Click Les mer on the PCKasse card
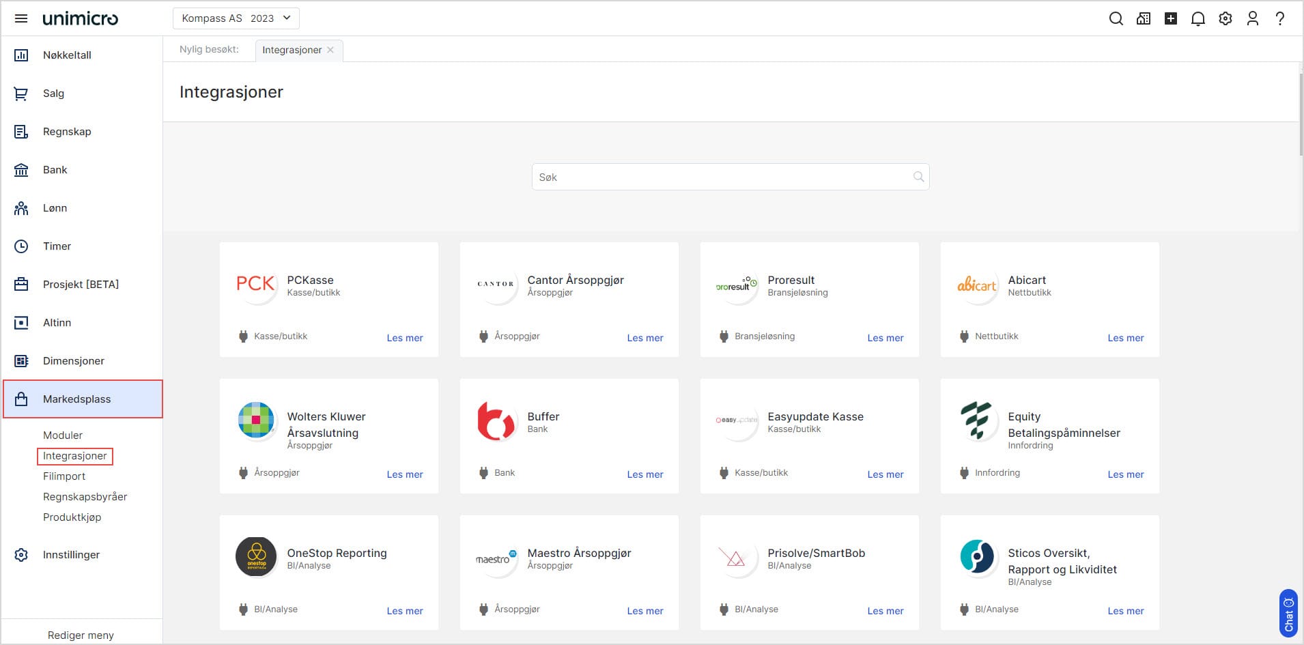Screen dimensions: 1304x645 [x=404, y=338]
